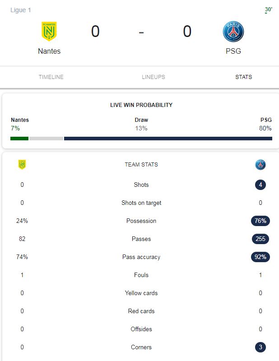Click small PSG crest in Team Stats

pos(260,165)
